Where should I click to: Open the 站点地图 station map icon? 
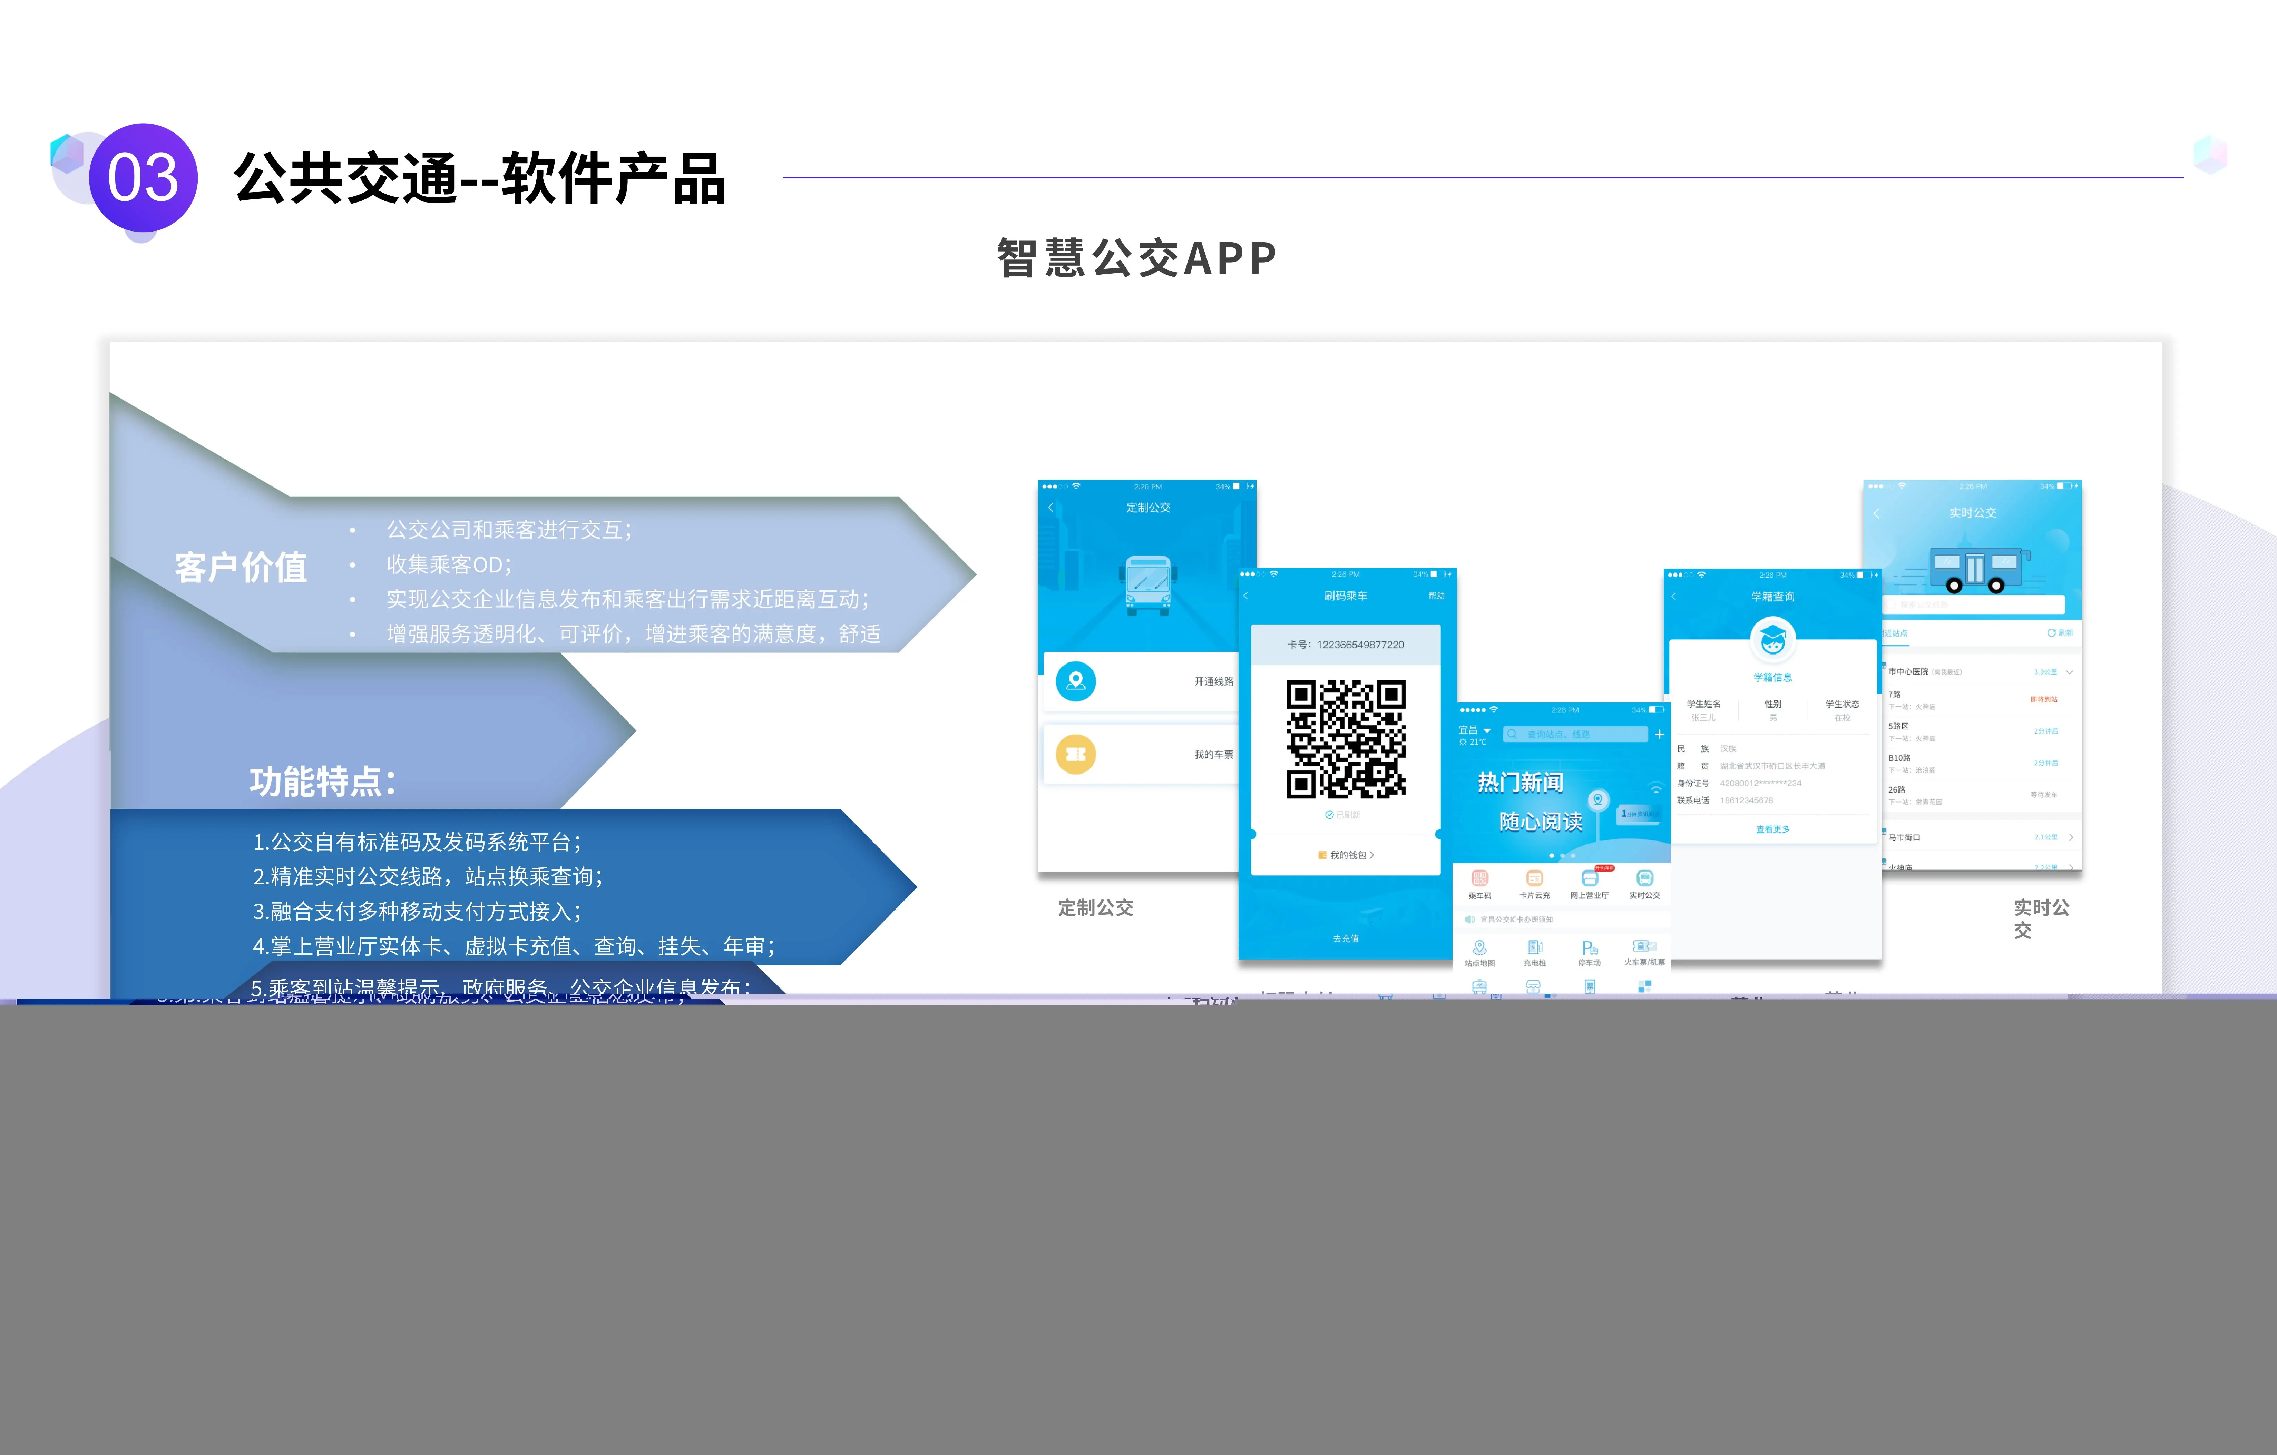pyautogui.click(x=1480, y=947)
